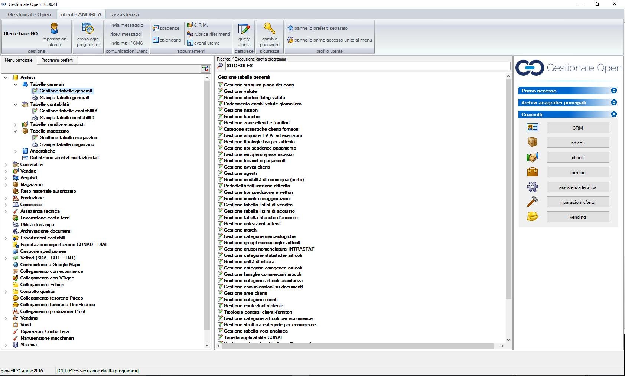Click the clienti handshake icon
625x376 pixels.
click(533, 157)
